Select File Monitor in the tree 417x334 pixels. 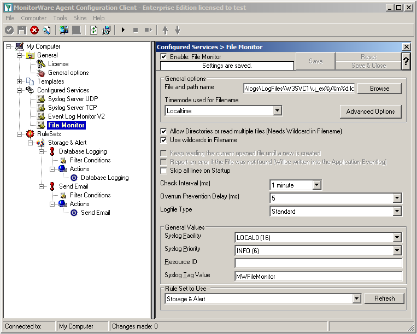[66, 125]
